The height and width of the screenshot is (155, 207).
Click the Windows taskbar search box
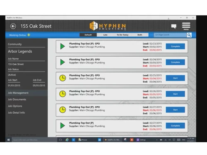point(34,140)
